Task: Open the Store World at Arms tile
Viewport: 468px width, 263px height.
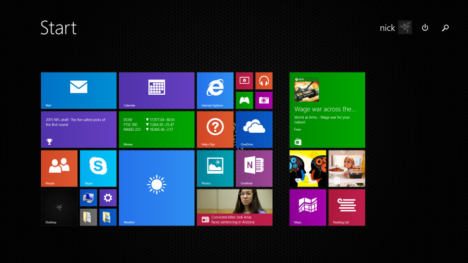Action: tap(327, 110)
